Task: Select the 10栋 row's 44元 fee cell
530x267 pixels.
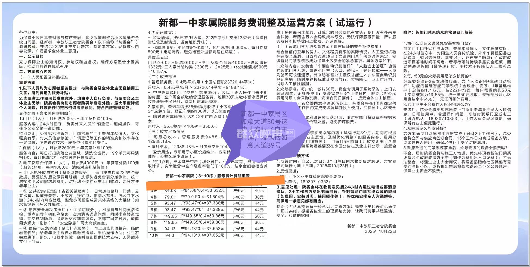Action: tap(259, 235)
